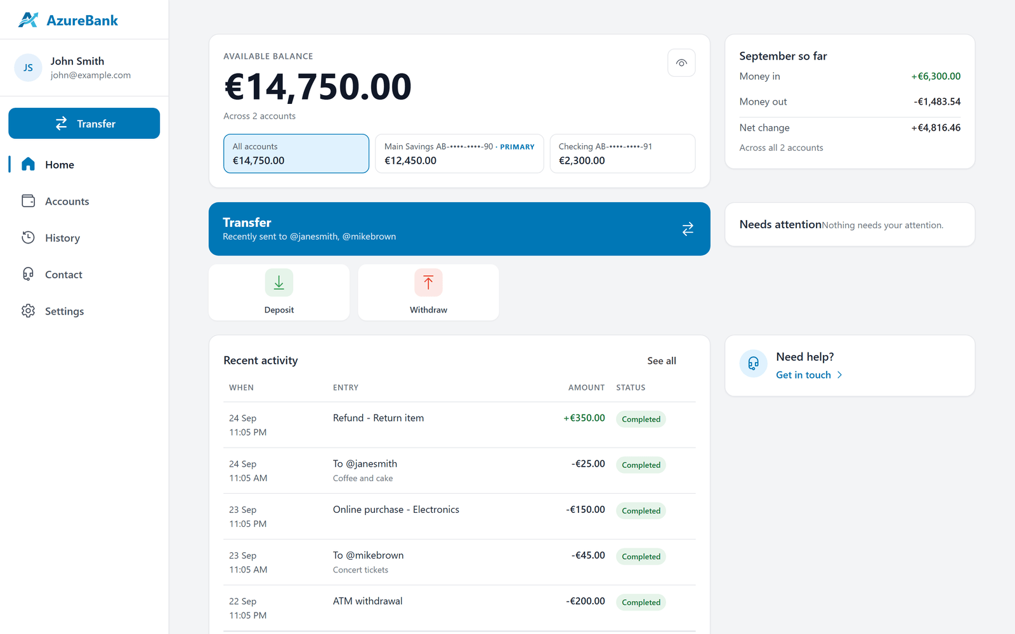Screen dimensions: 1015x634
Task: Click the ATM withdrawal entry
Action: 367,601
